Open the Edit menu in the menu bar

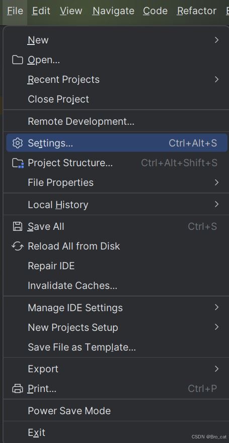point(41,11)
